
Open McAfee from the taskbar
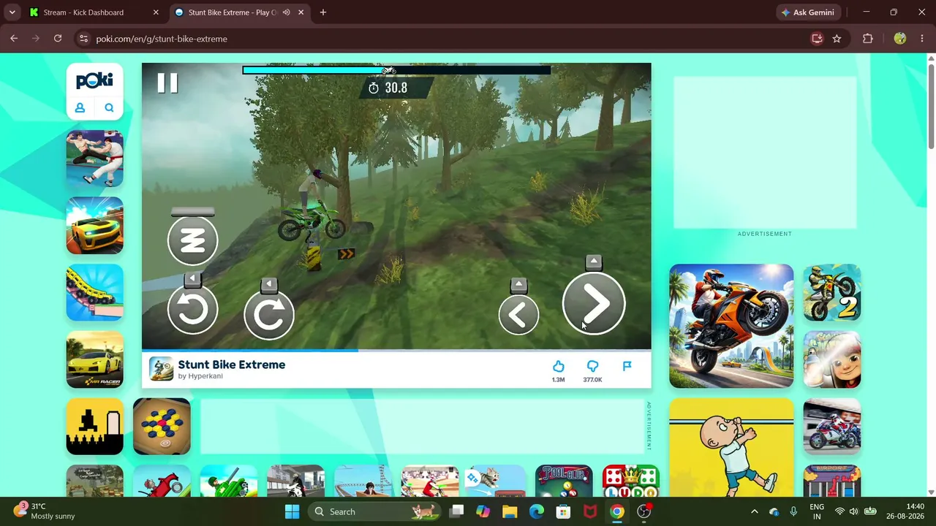pyautogui.click(x=590, y=511)
